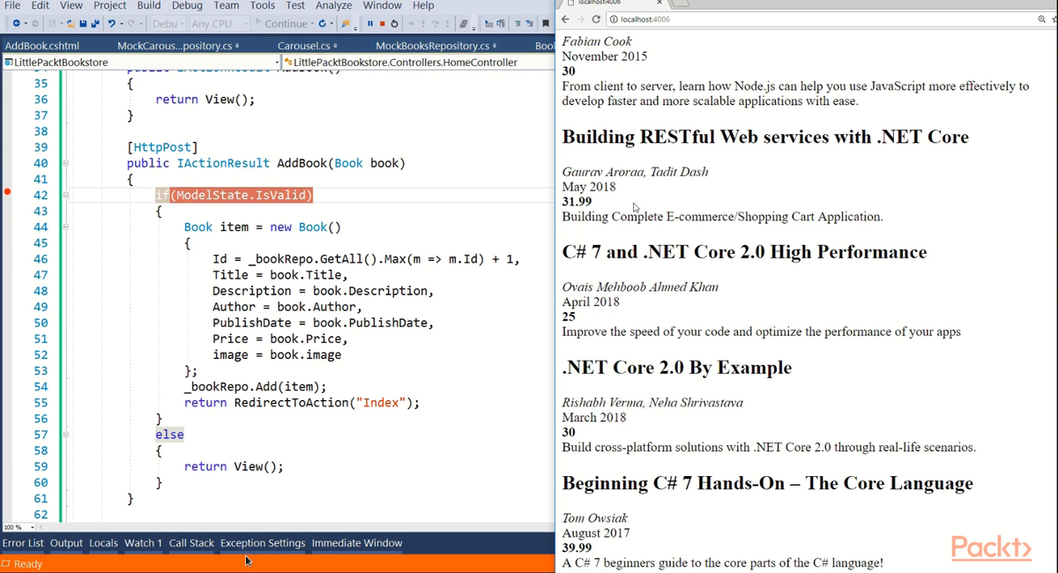Image resolution: width=1058 pixels, height=573 pixels.
Task: Open the Continue button dropdown arrow
Action: coord(312,24)
